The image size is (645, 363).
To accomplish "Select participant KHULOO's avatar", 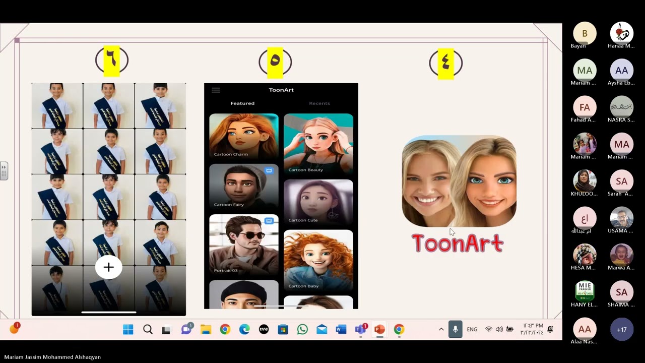I will point(585,181).
